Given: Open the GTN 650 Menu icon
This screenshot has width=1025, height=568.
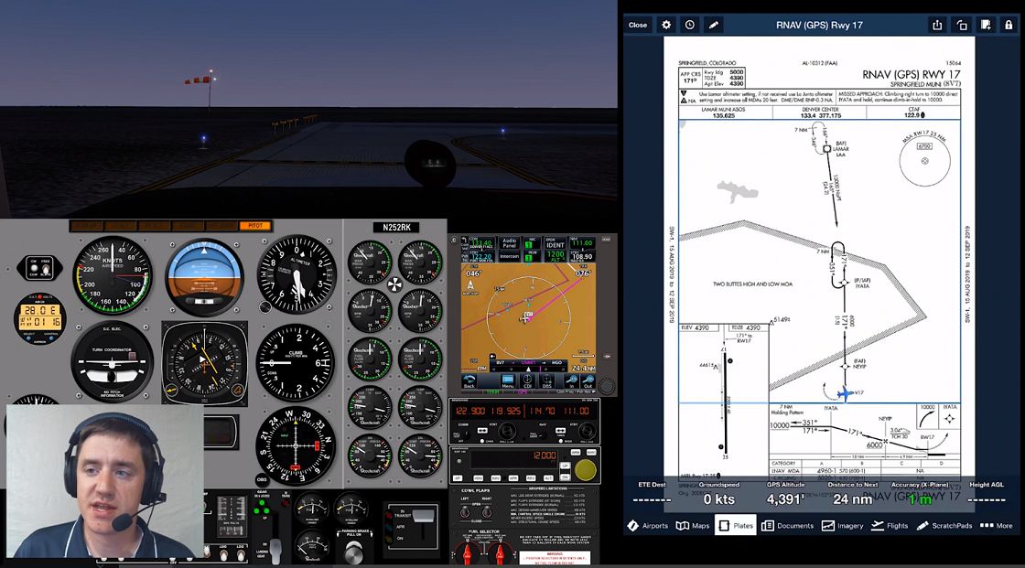Looking at the screenshot, I should point(508,381).
